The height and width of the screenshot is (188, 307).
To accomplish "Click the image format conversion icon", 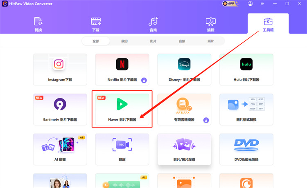I will click(246, 104).
